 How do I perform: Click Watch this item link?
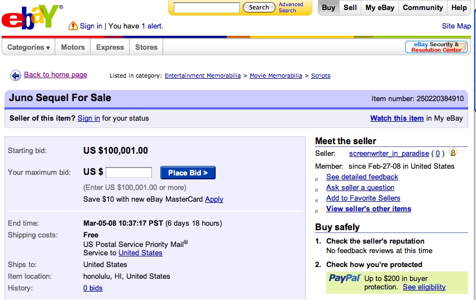coord(397,118)
